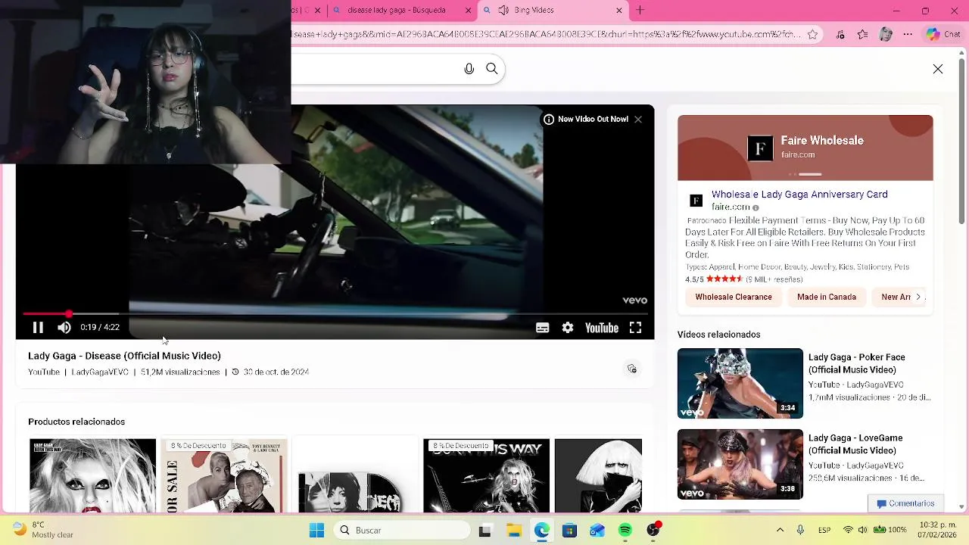Open the taskbar clock and date
Screen dimensions: 969x545
937,530
